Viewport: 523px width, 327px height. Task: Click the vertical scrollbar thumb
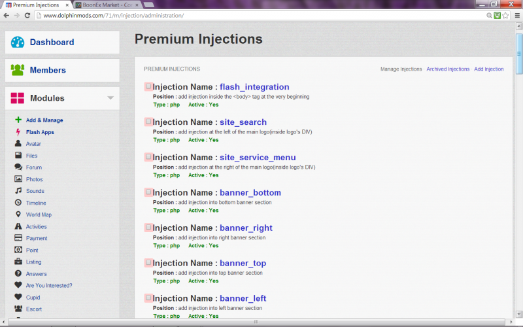pyautogui.click(x=519, y=54)
